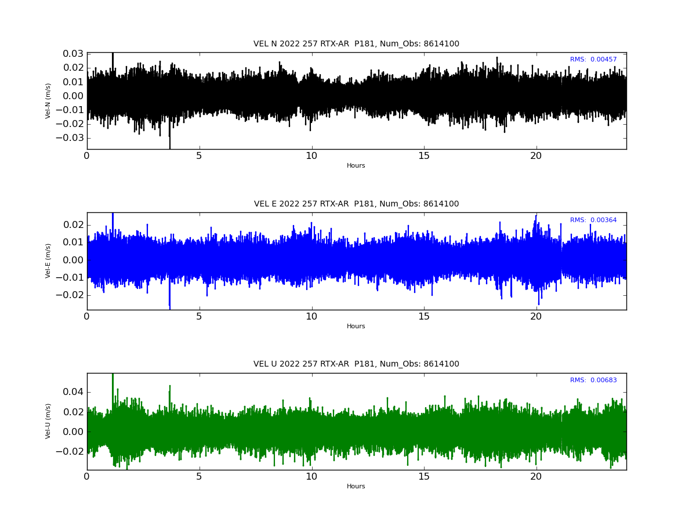Click the Hours label under the VEL E plot
Image resolution: width=696 pixels, height=522 pixels.
[x=356, y=326]
